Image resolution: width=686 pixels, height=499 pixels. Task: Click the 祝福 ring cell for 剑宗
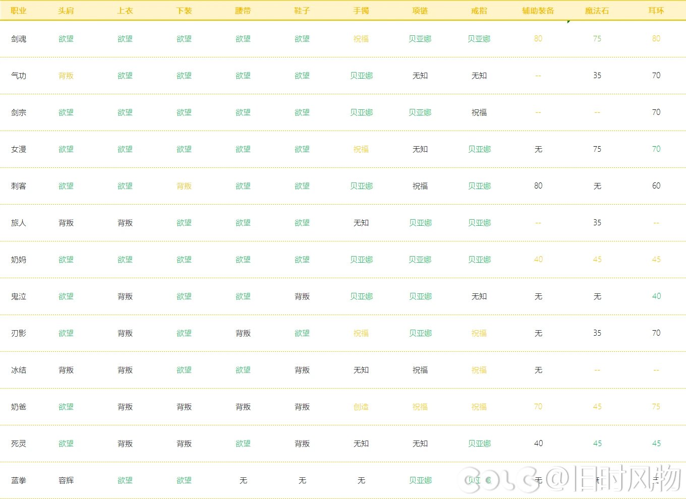pyautogui.click(x=479, y=112)
